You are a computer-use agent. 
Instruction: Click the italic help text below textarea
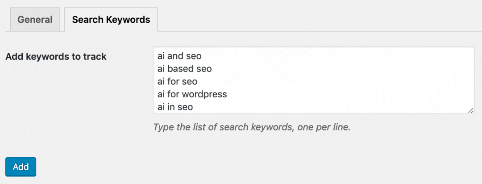[x=252, y=127]
